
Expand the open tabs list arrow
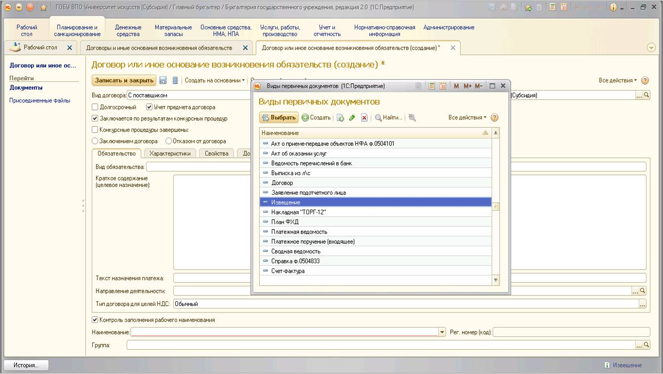click(651, 48)
